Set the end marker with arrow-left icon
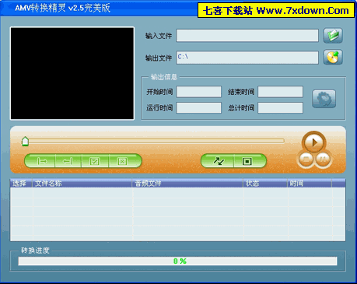357x284 pixels. (x=68, y=161)
